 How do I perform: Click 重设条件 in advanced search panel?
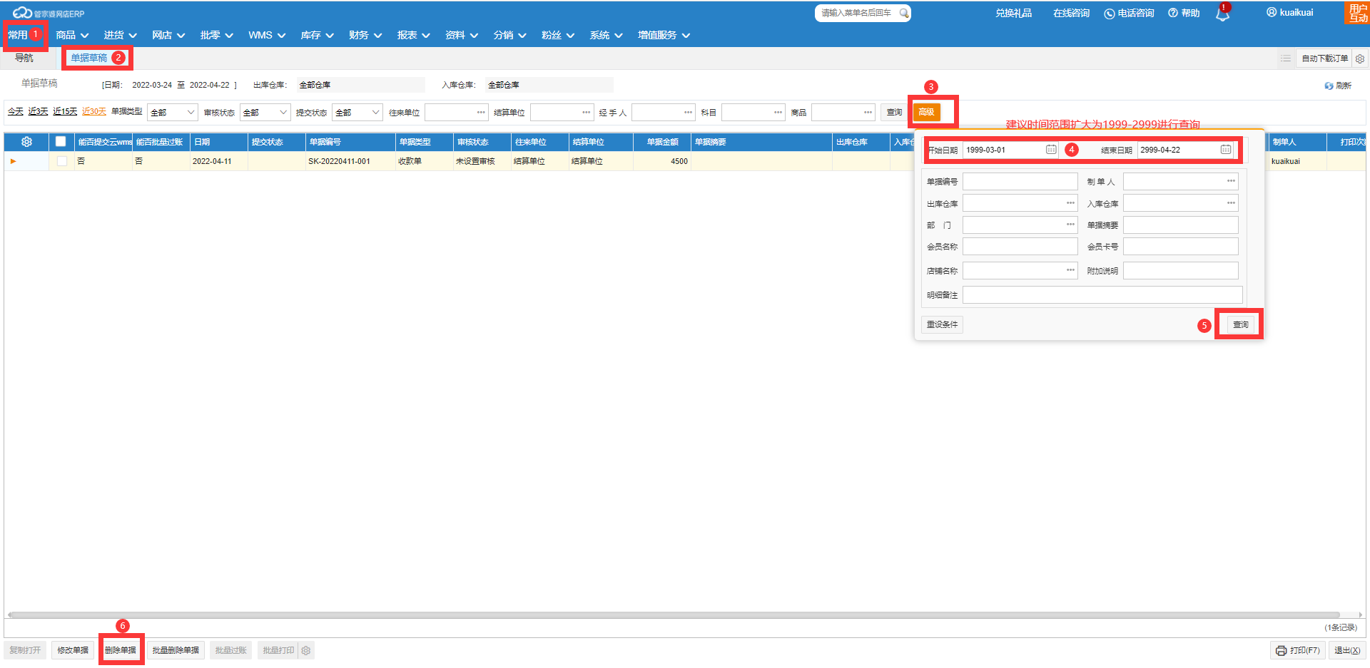point(942,324)
